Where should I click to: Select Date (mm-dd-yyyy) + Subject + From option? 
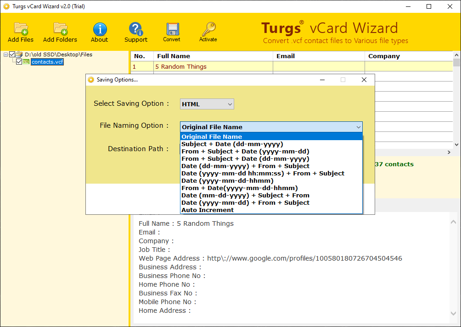click(271, 195)
